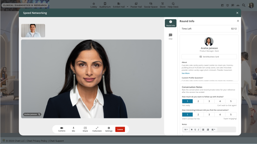Insert numbered list in Notes
Image resolution: width=257 pixels, height=144 pixels.
[x=208, y=129]
